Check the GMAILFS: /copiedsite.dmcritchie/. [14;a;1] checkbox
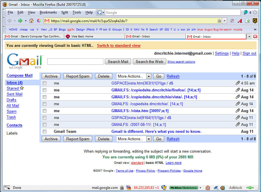Viewport: 261px width, 192px height. tap(44, 104)
